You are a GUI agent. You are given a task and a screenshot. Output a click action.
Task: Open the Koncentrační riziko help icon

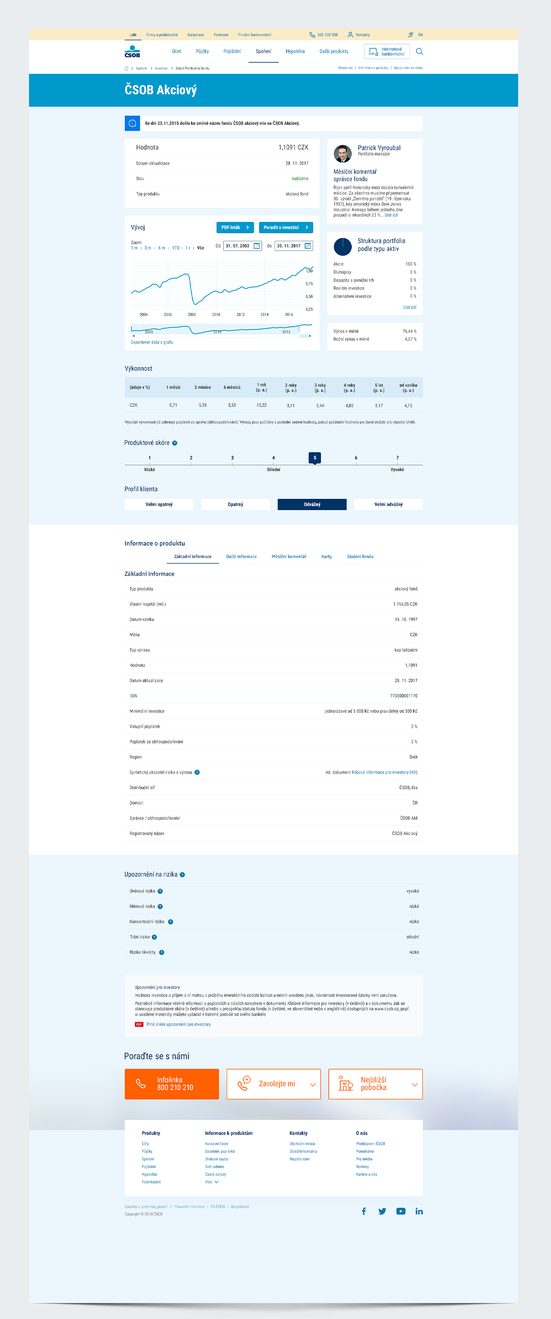click(171, 922)
